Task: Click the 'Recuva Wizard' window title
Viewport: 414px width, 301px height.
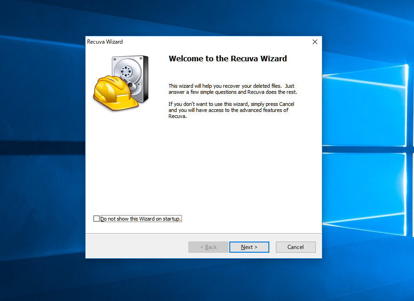Action: click(x=105, y=42)
